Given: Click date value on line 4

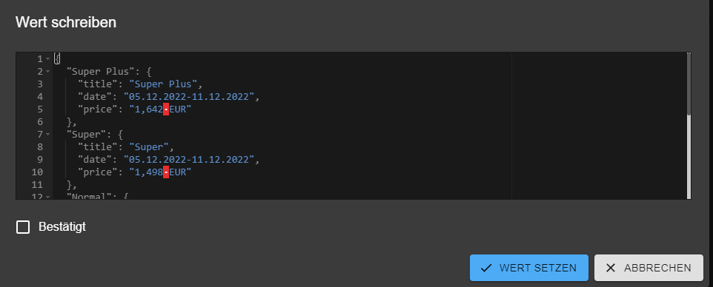Looking at the screenshot, I should pos(189,97).
